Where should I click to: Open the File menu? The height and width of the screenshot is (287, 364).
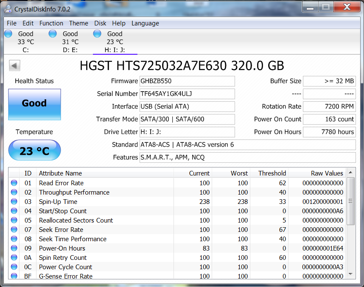coord(11,23)
